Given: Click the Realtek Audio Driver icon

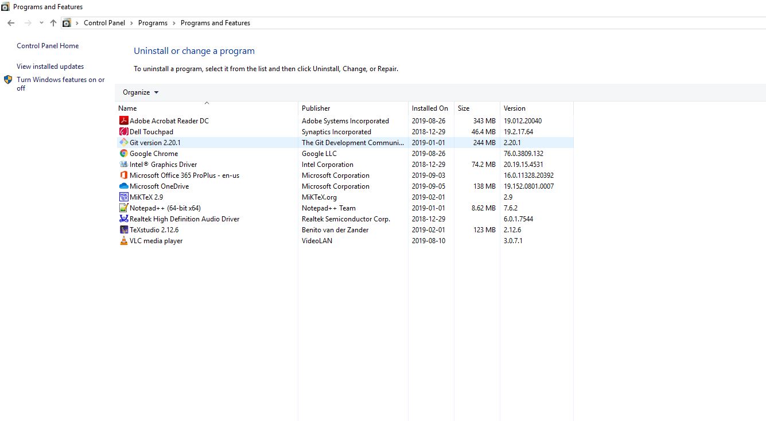Looking at the screenshot, I should pos(123,219).
